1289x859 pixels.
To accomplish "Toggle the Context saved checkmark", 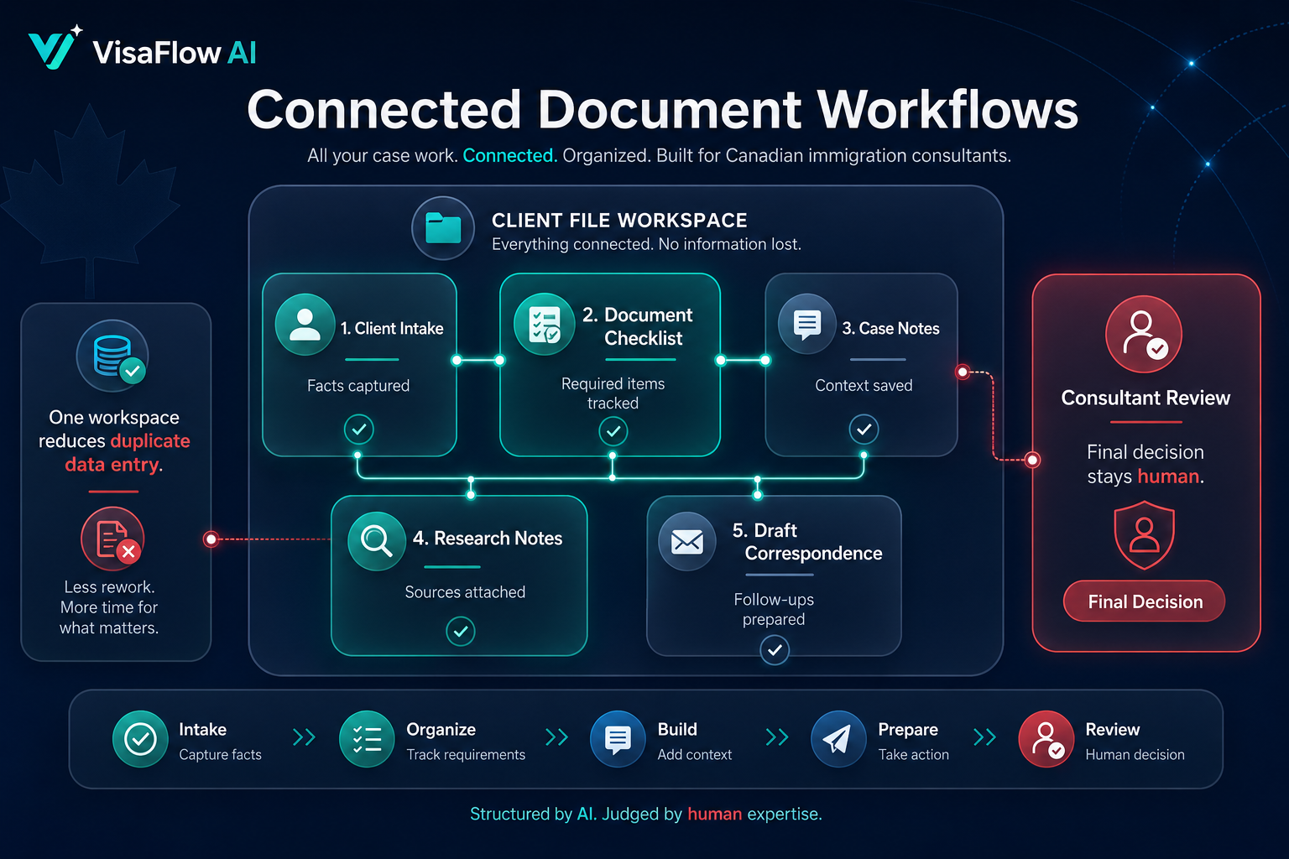I will (x=864, y=429).
